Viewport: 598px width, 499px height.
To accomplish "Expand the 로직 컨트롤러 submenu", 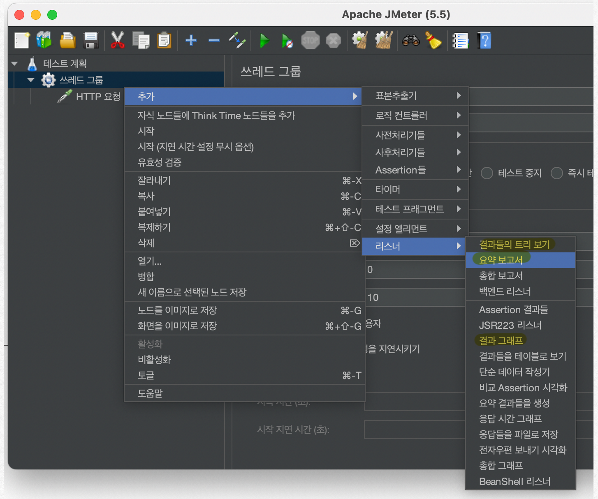I will [x=415, y=116].
